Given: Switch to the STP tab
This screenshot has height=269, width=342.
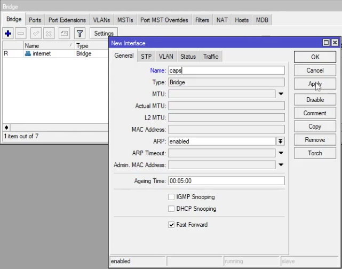Looking at the screenshot, I should pos(146,57).
